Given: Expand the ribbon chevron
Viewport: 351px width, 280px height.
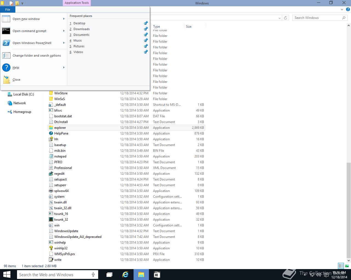Looking at the screenshot, I should [x=342, y=10].
